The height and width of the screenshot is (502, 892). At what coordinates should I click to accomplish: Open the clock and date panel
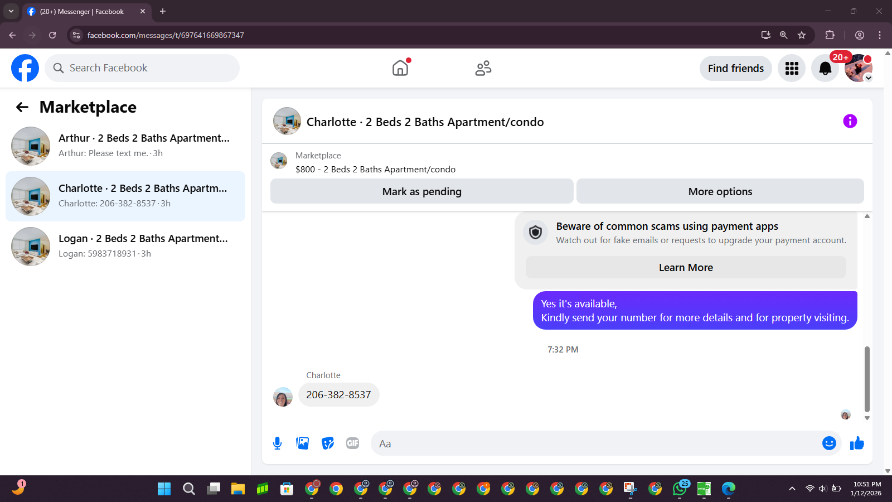coord(866,489)
